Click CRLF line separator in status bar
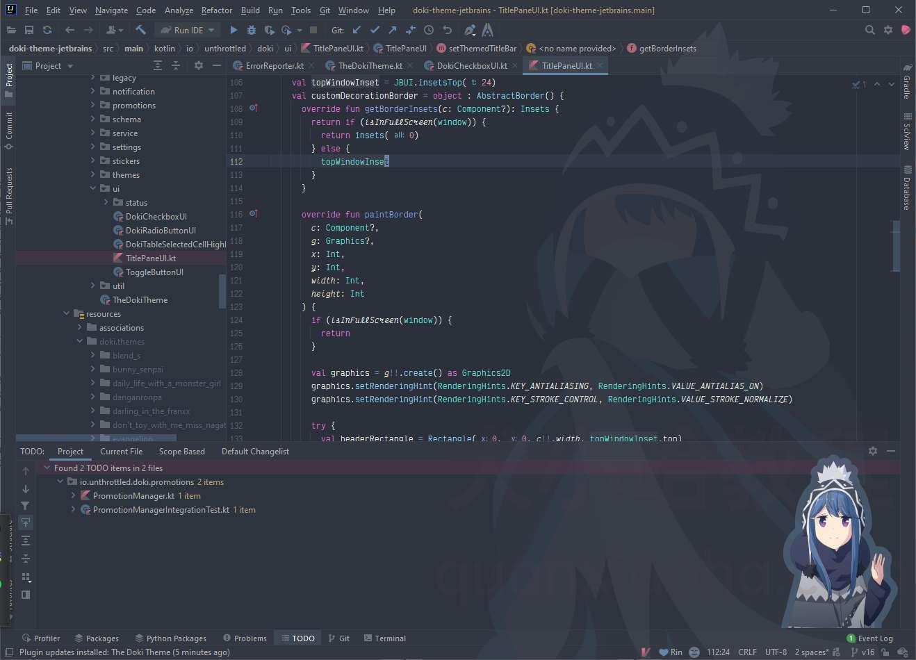The height and width of the screenshot is (660, 916). pos(747,652)
